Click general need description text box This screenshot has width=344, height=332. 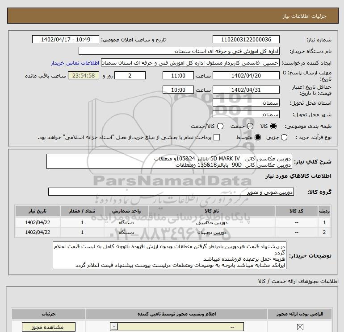pyautogui.click(x=169, y=161)
